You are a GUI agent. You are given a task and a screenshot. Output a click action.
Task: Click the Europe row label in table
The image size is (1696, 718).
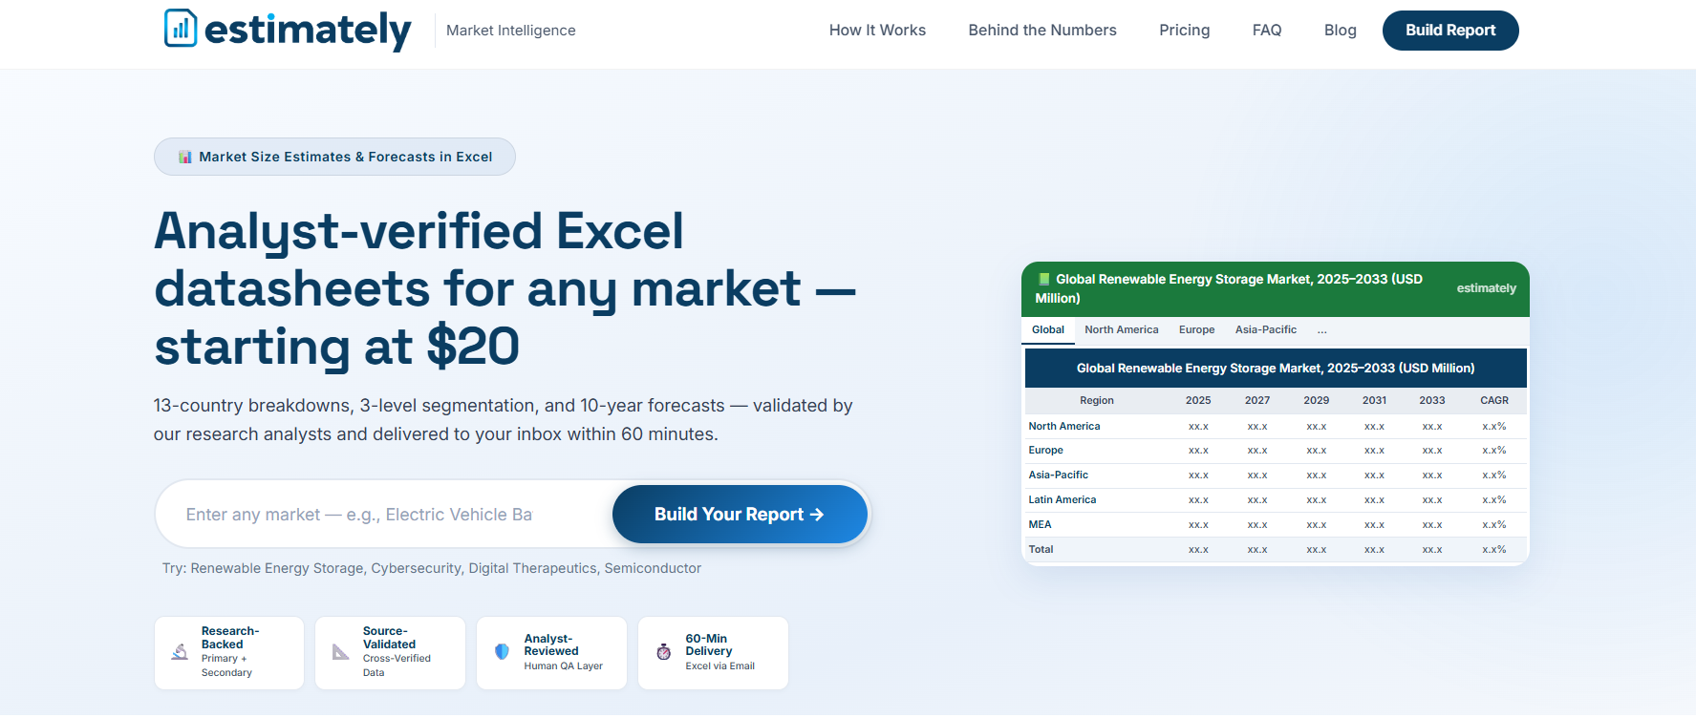(1045, 451)
